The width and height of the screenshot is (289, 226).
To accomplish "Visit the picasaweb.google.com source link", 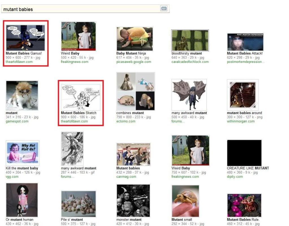I will point(134,62).
